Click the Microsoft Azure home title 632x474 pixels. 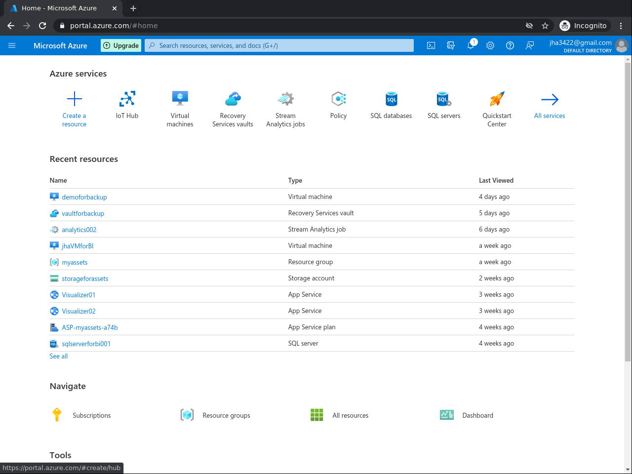[x=60, y=45]
